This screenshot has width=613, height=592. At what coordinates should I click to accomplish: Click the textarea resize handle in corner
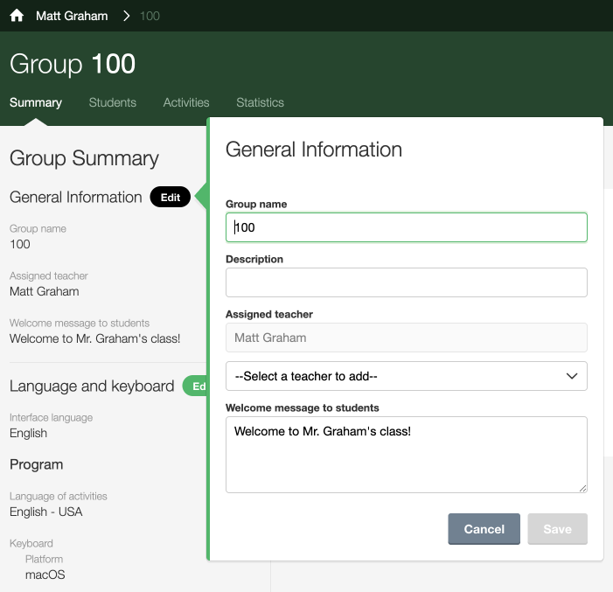coord(582,488)
